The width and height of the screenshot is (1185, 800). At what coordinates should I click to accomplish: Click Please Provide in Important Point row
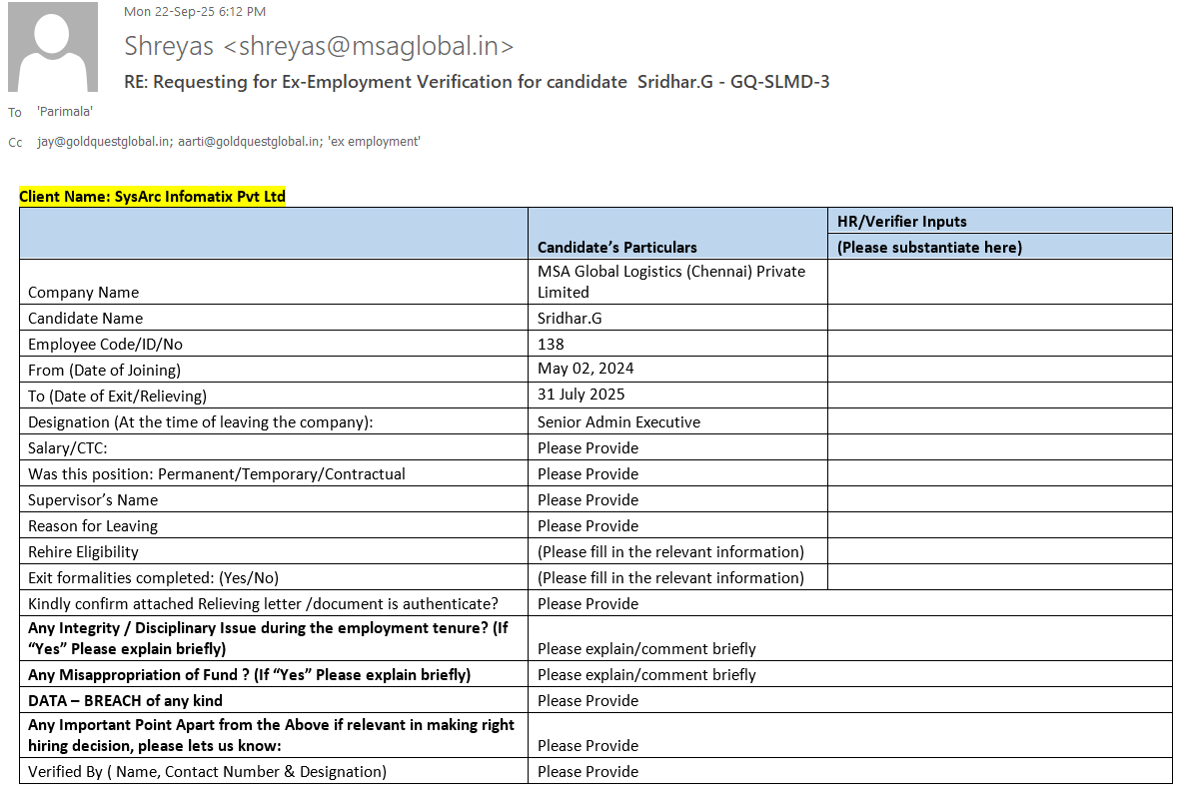[x=588, y=746]
